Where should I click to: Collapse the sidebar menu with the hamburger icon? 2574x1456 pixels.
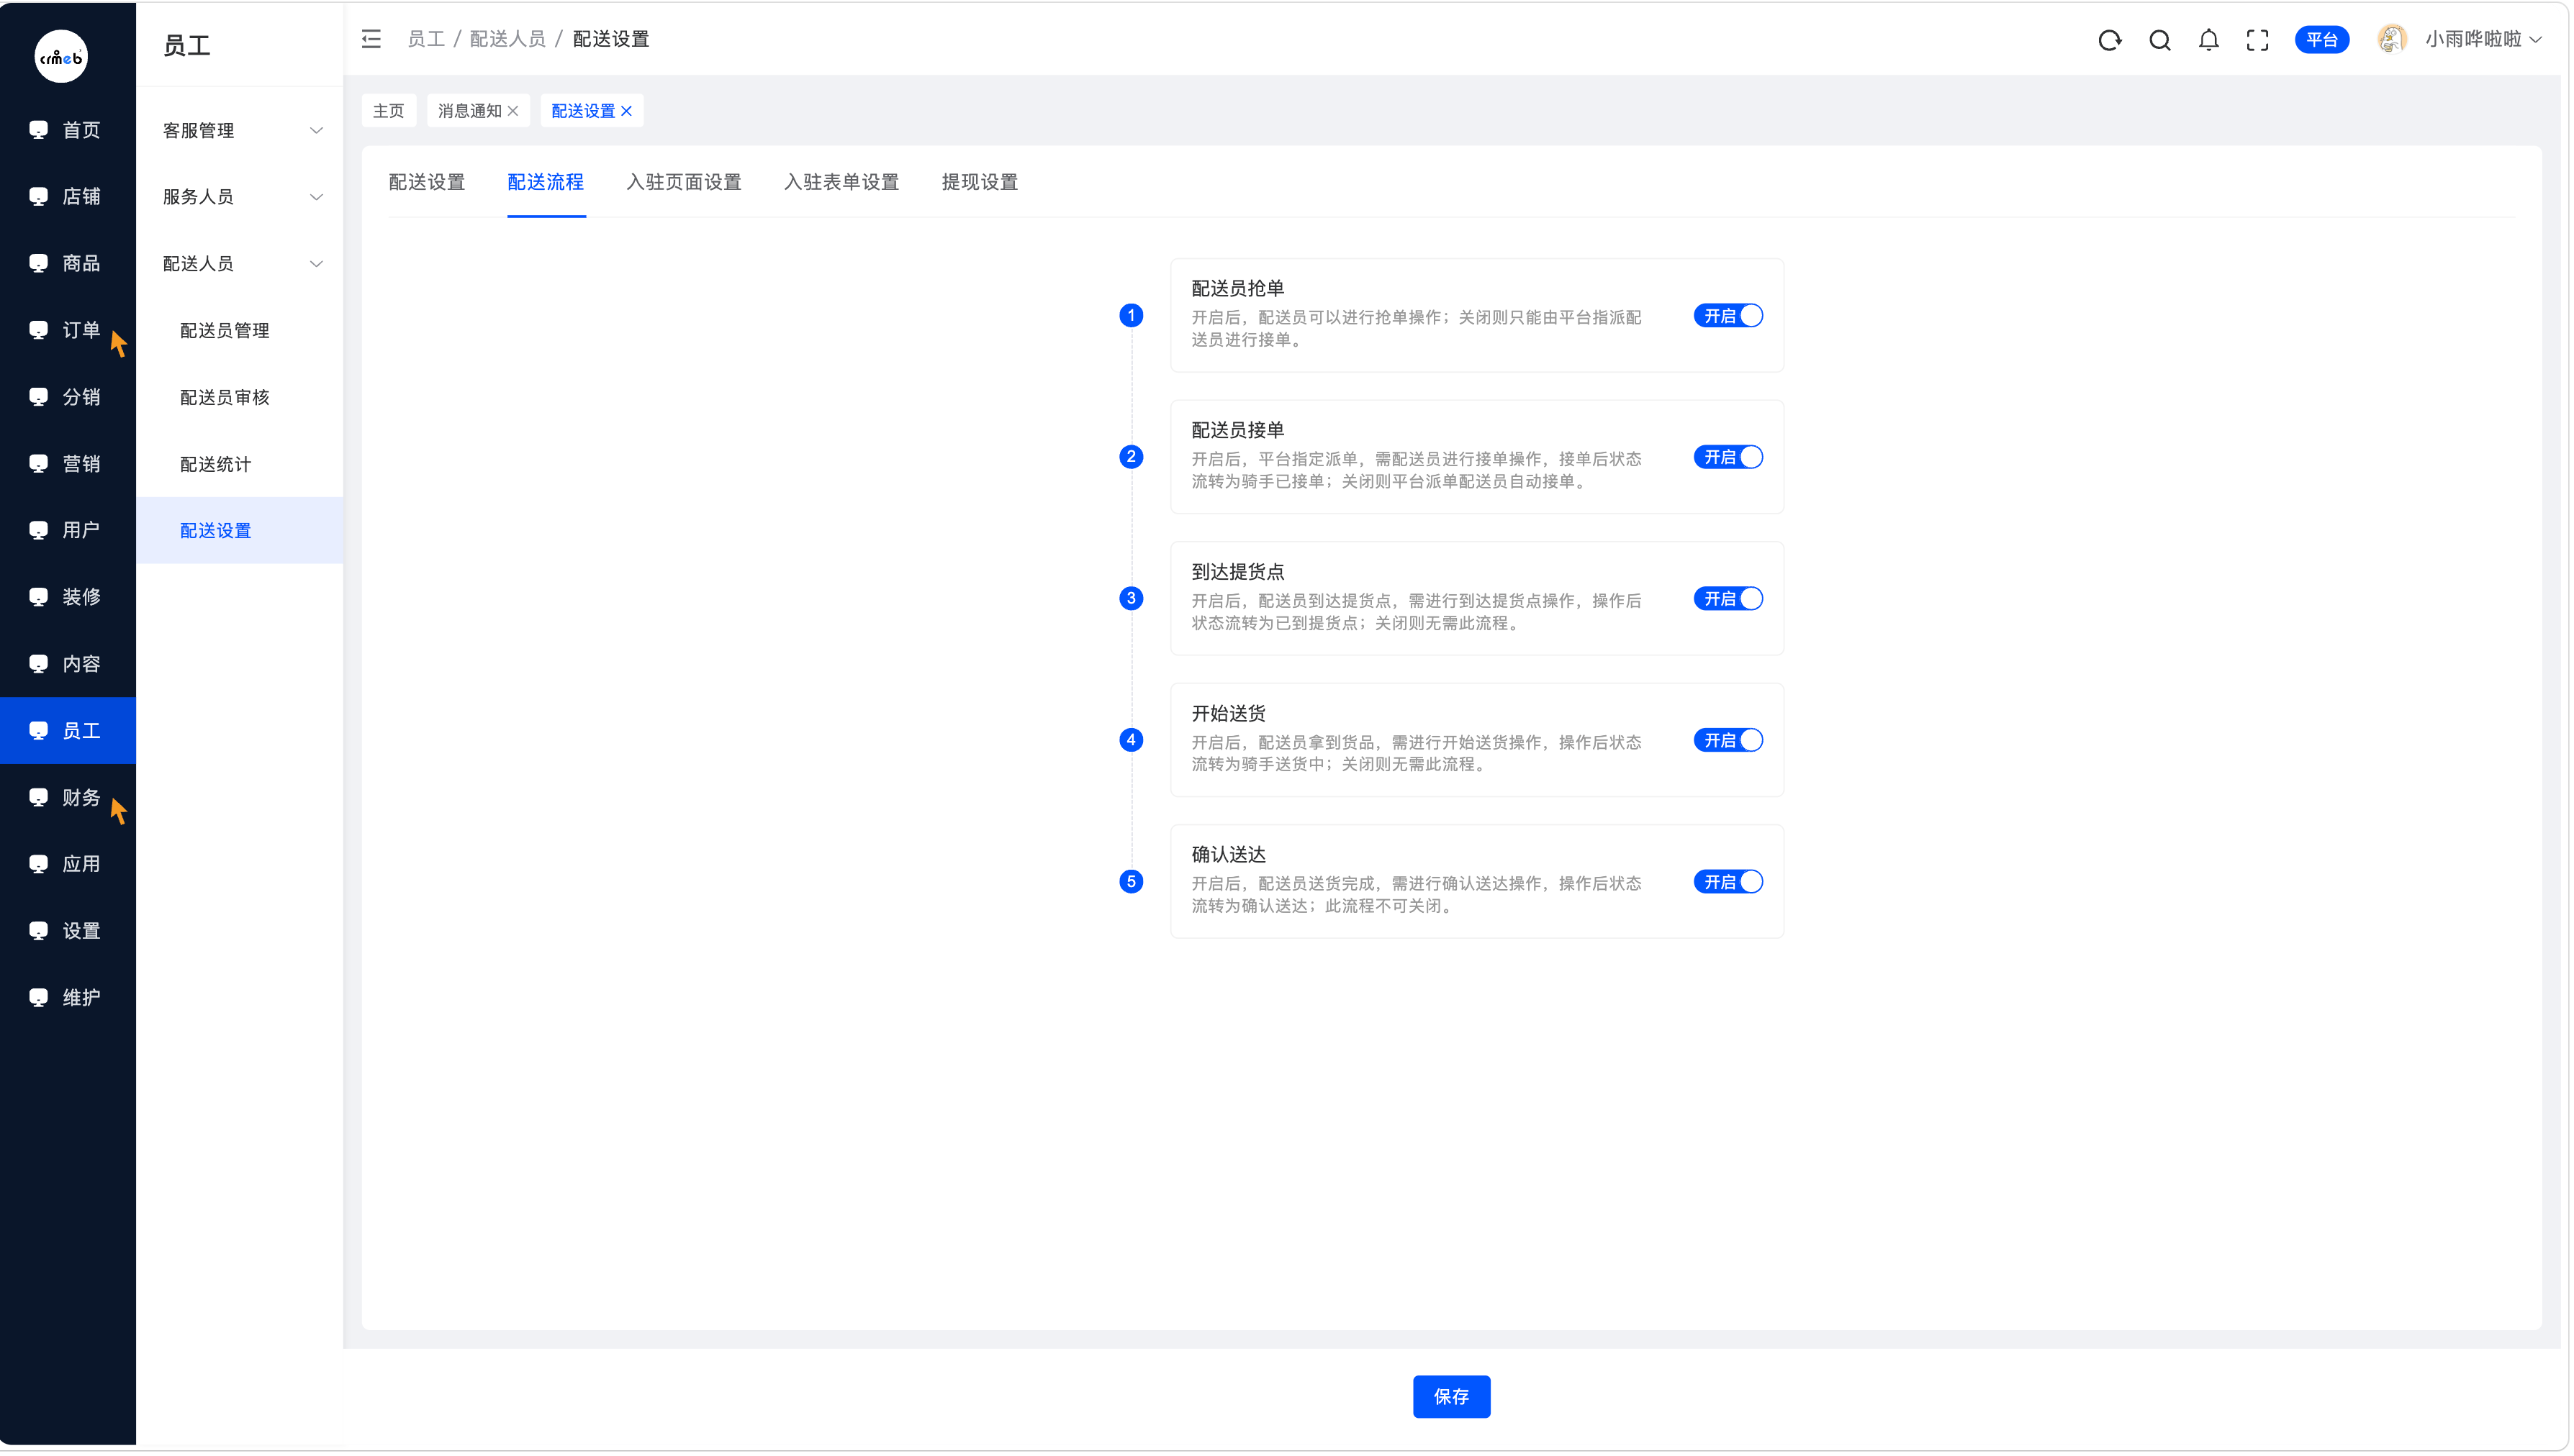371,39
